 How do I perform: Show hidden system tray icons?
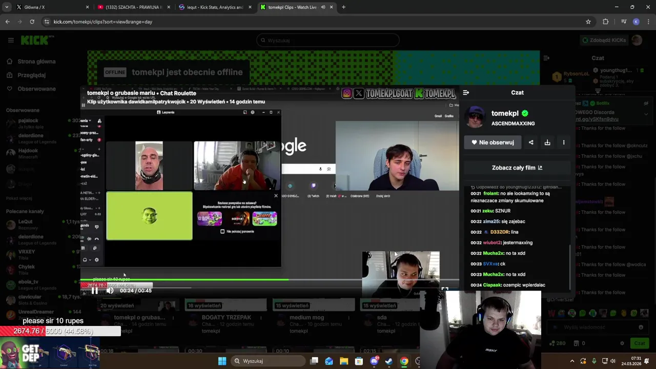point(572,361)
